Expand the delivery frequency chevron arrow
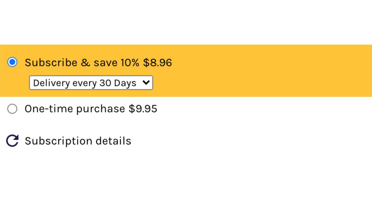Image resolution: width=372 pixels, height=207 pixels. (146, 83)
